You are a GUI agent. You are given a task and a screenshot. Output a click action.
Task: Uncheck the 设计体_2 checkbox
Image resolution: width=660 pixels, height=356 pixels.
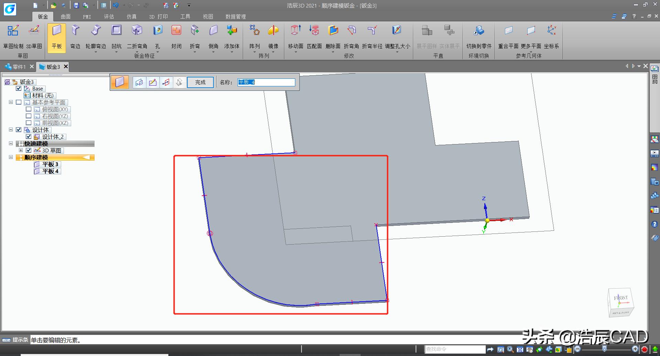29,137
